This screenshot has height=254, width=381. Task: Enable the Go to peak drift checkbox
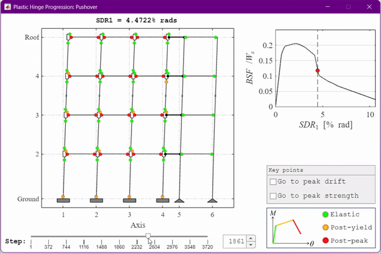point(273,181)
